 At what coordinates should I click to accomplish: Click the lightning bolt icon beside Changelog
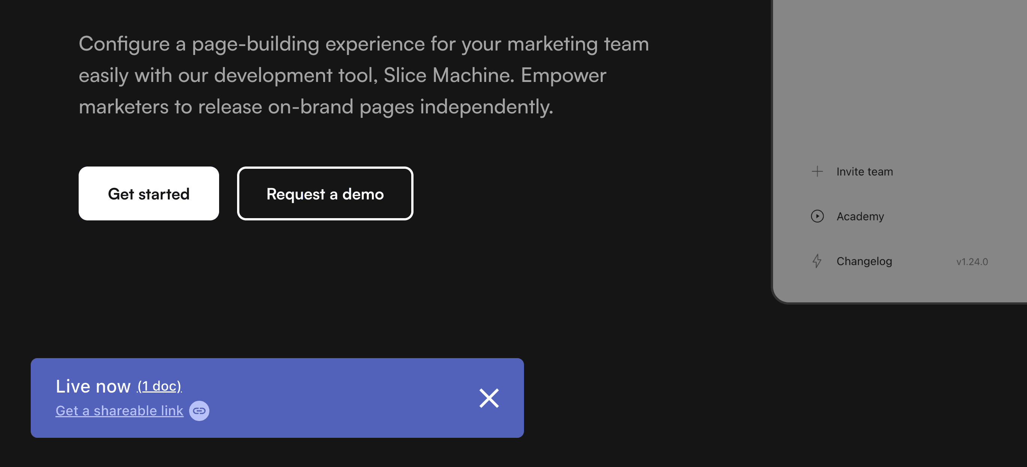(817, 261)
